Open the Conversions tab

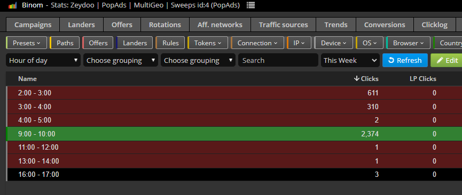click(385, 25)
